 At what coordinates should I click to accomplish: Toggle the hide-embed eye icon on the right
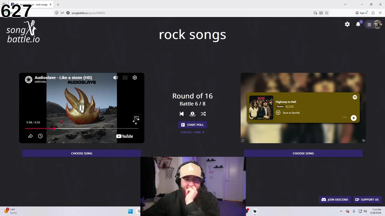363,140
